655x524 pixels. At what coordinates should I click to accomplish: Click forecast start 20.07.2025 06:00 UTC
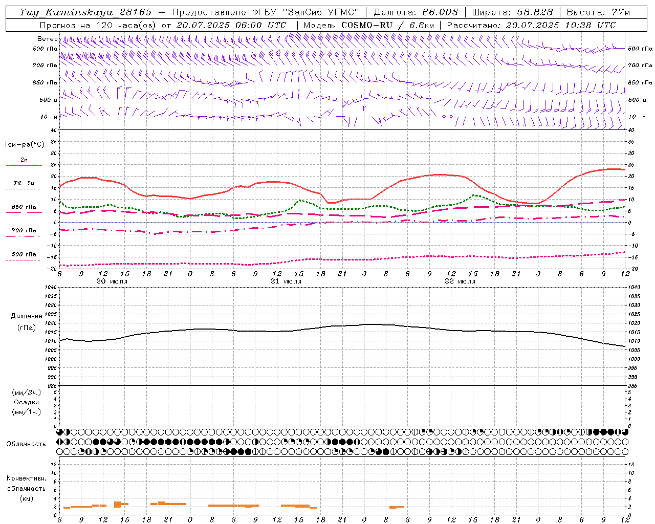click(231, 25)
